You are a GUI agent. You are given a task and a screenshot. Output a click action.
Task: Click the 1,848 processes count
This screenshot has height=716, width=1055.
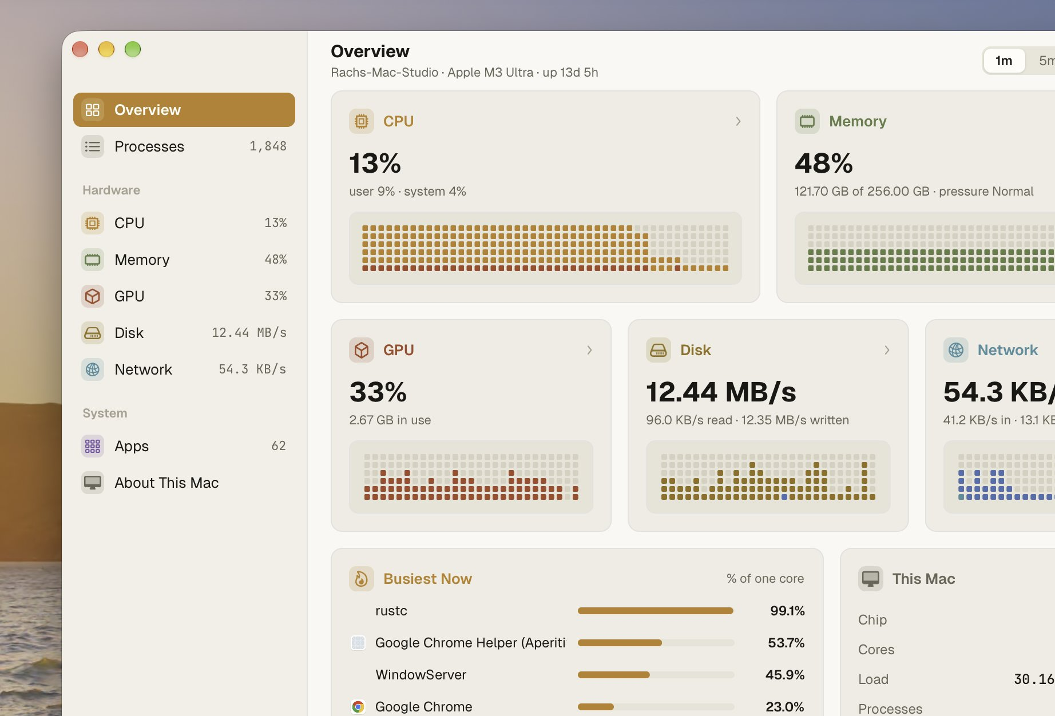pos(268,146)
